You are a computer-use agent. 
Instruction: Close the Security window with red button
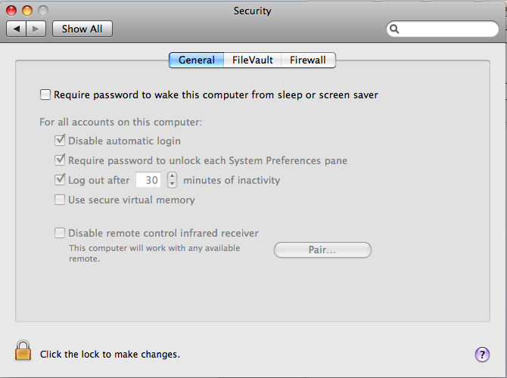coord(13,11)
